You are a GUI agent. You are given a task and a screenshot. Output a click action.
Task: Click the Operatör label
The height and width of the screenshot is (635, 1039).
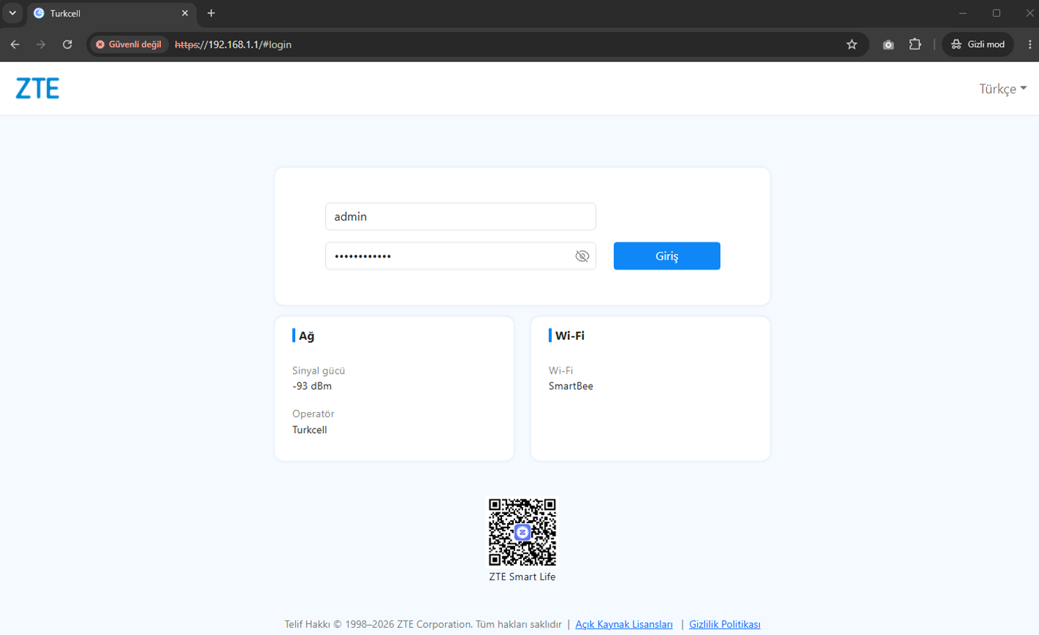click(x=313, y=413)
